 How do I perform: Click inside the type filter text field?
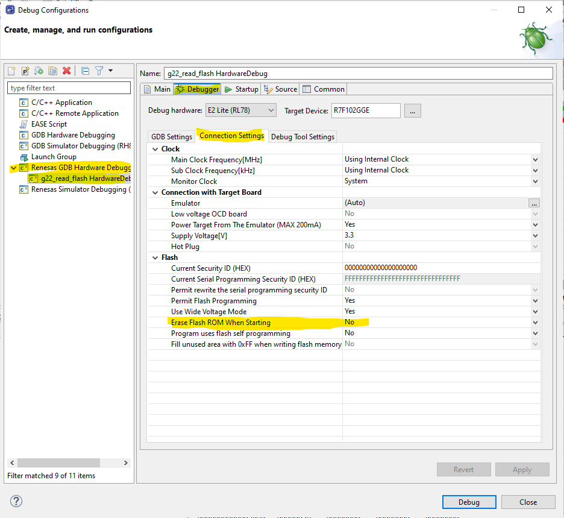[x=69, y=87]
